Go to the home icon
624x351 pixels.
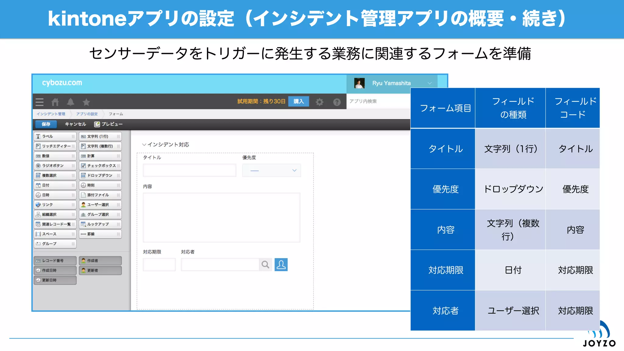pyautogui.click(x=55, y=102)
